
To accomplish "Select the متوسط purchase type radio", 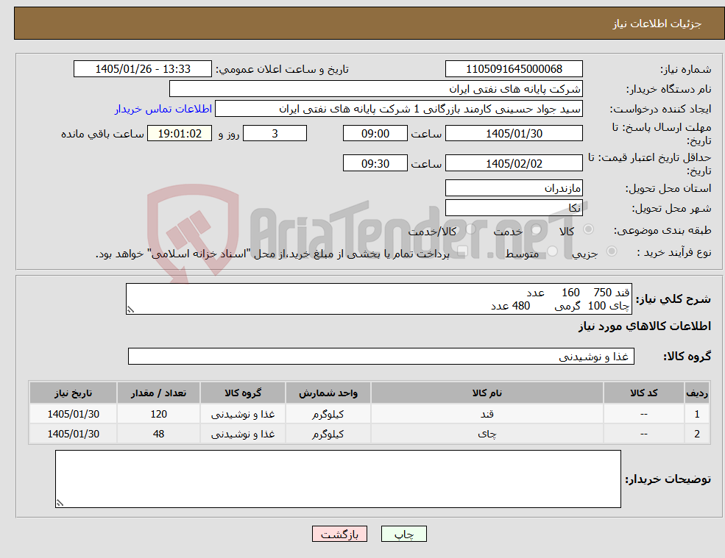I will tap(552, 251).
